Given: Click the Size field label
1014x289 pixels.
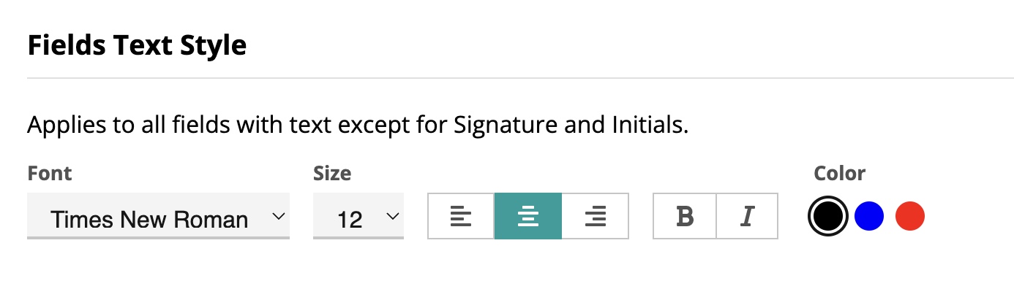Looking at the screenshot, I should coord(332,174).
